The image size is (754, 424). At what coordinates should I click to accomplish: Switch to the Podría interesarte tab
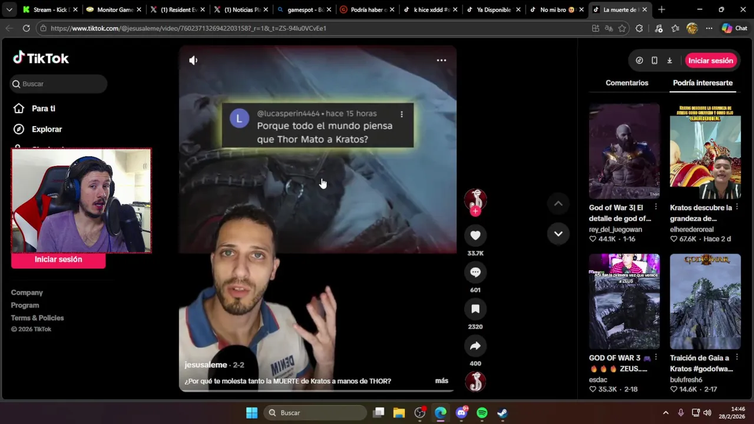pos(703,83)
